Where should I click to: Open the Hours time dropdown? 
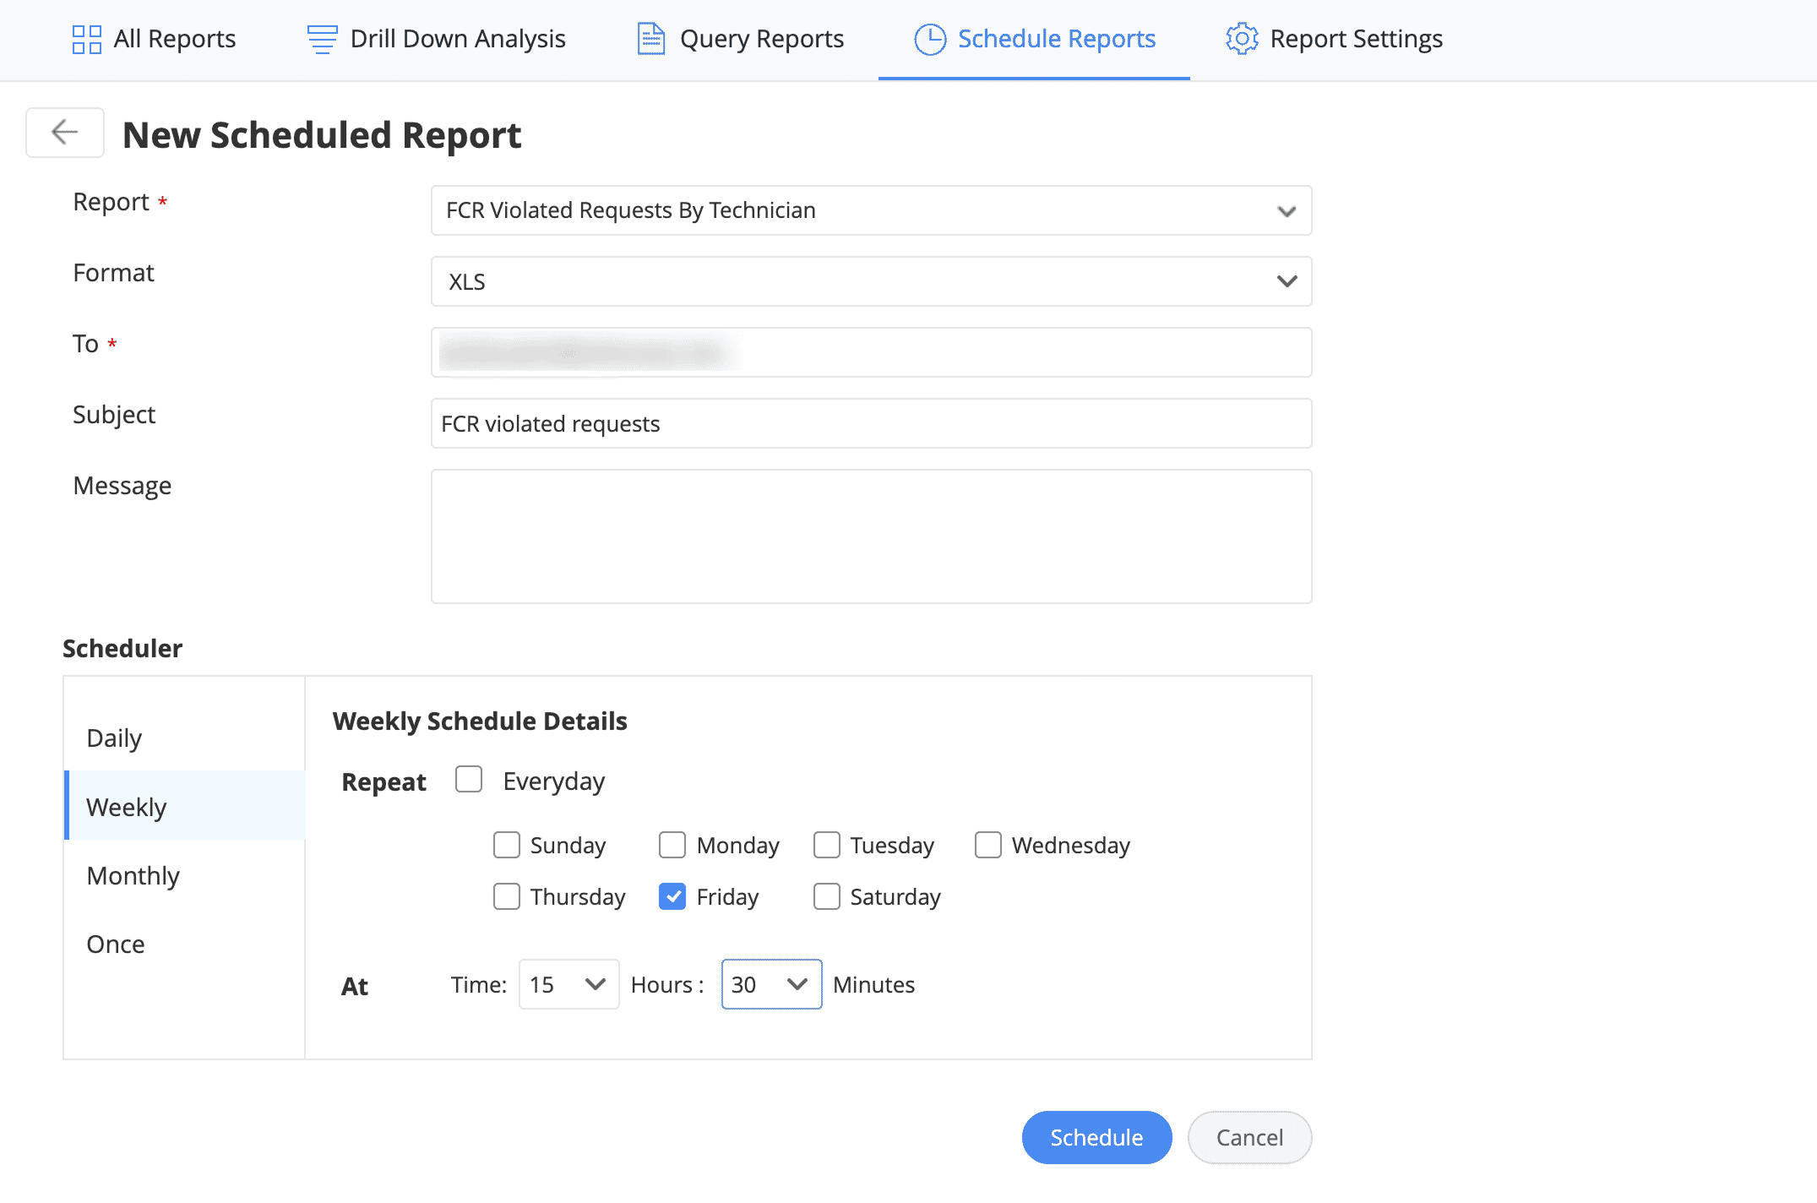point(568,984)
